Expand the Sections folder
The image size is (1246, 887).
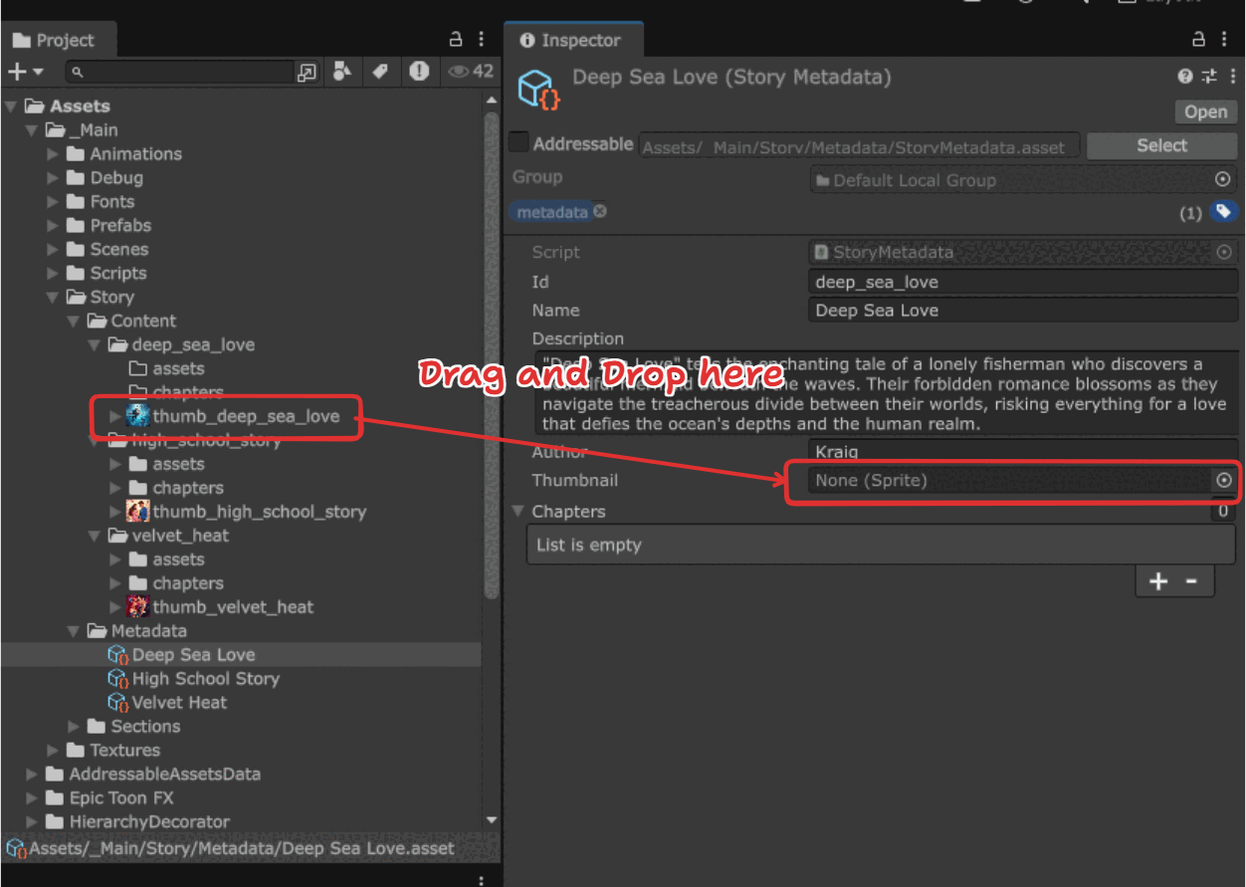pyautogui.click(x=73, y=727)
